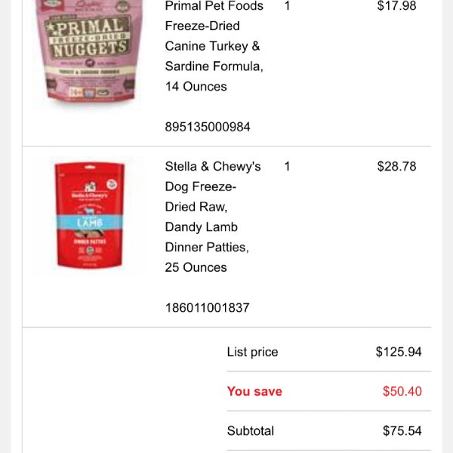453x453 pixels.
Task: Open the Stella & Chewy's Lamb product image
Action: [x=90, y=215]
